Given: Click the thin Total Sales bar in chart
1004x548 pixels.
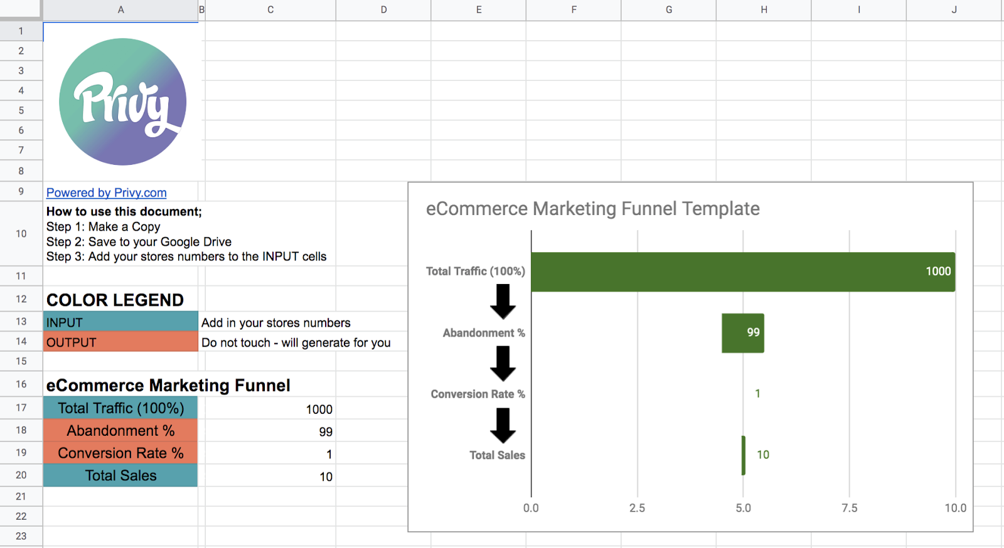Looking at the screenshot, I should click(x=744, y=455).
